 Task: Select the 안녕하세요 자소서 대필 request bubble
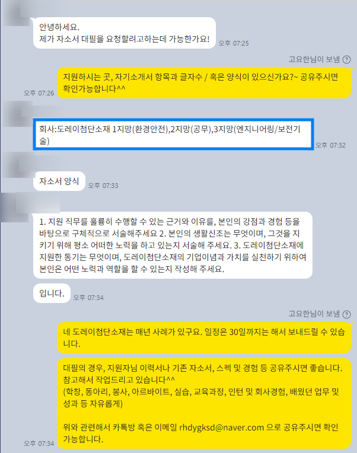coord(125,33)
